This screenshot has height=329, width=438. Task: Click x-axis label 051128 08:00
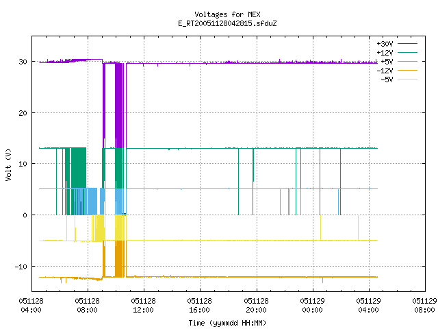[x=88, y=306]
